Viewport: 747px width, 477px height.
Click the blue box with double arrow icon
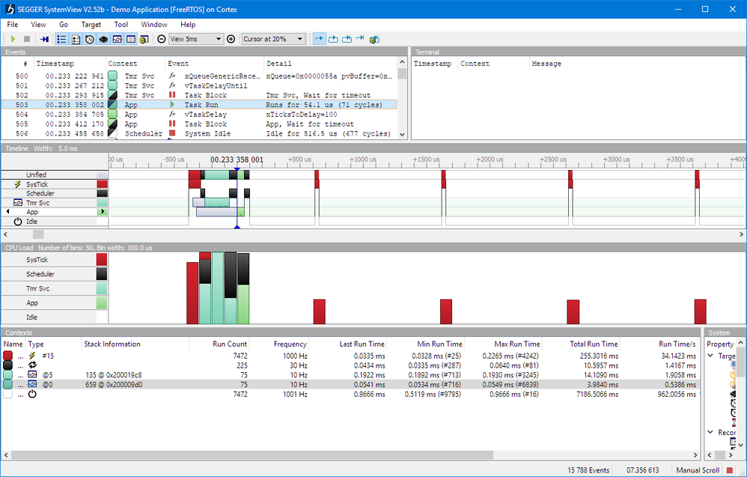[x=347, y=39]
